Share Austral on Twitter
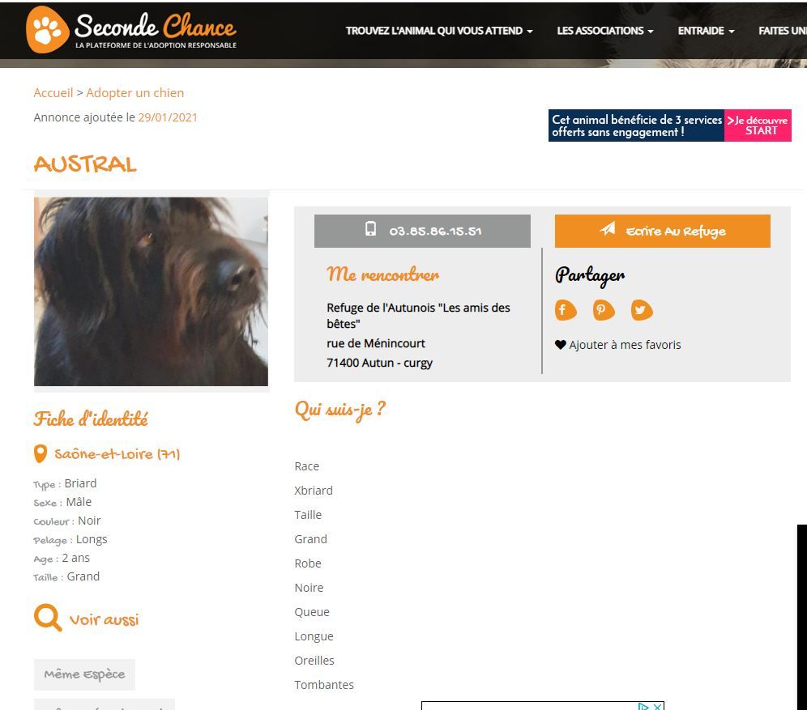The image size is (807, 710). point(642,310)
